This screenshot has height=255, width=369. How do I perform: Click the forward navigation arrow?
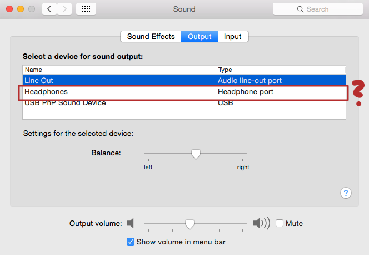[64, 9]
